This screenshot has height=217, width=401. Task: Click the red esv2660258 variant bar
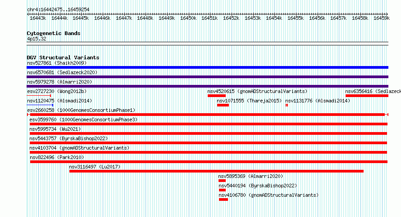[x=207, y=115]
